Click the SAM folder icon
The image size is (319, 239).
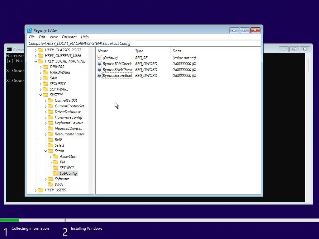[x=46, y=78]
